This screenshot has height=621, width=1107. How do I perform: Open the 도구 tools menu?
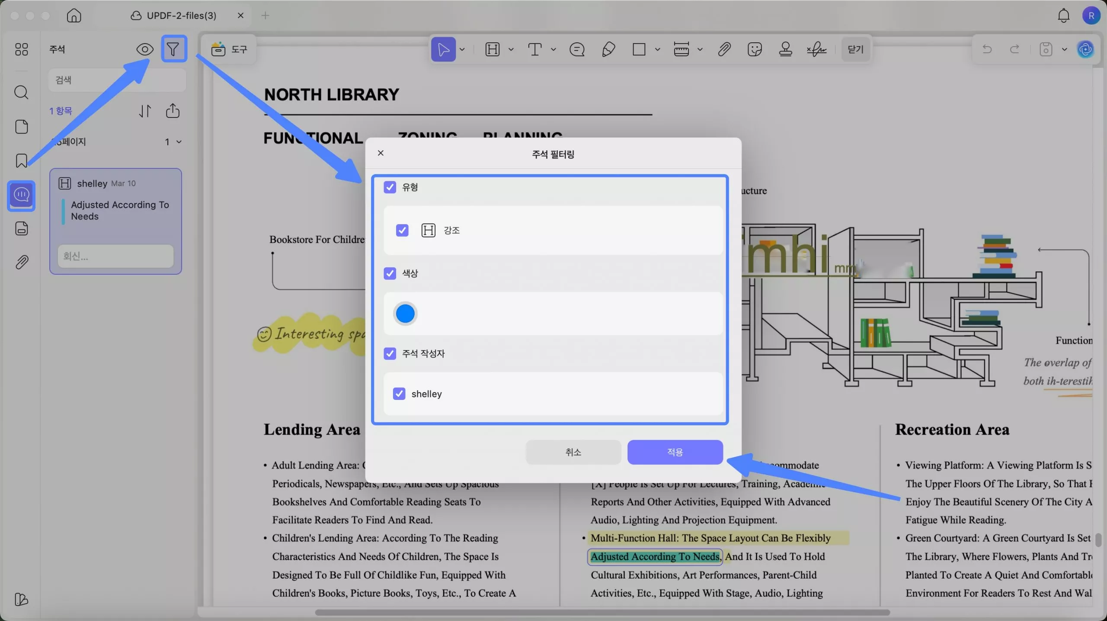pyautogui.click(x=229, y=49)
